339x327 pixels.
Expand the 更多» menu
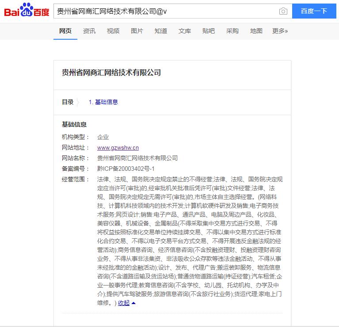click(280, 31)
